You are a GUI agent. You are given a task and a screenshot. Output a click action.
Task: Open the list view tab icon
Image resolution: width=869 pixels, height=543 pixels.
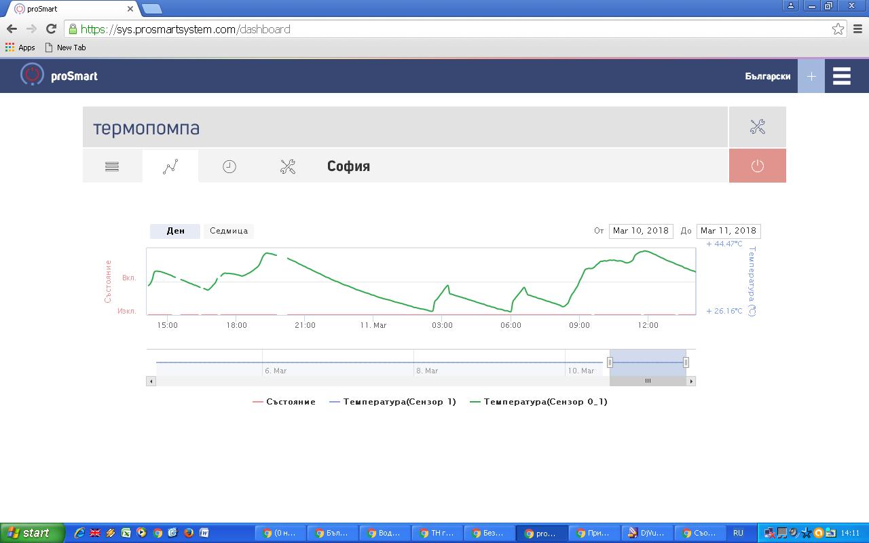pyautogui.click(x=112, y=166)
